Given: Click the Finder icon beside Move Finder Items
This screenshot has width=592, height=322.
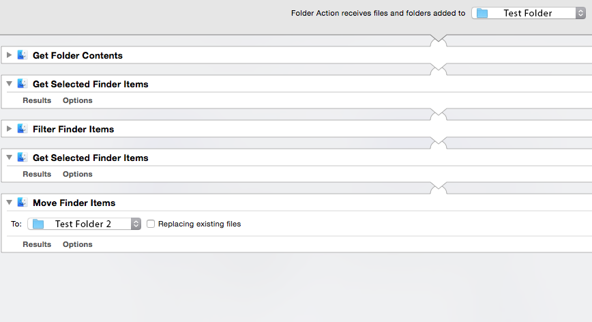Looking at the screenshot, I should [23, 203].
